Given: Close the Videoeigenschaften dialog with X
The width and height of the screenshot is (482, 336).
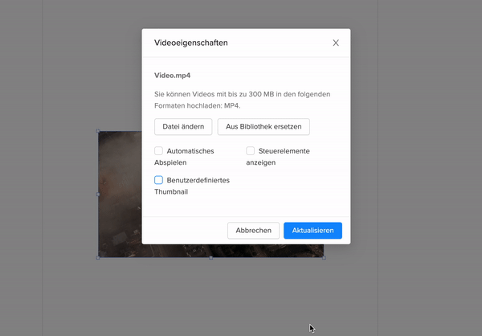Looking at the screenshot, I should click(x=336, y=43).
